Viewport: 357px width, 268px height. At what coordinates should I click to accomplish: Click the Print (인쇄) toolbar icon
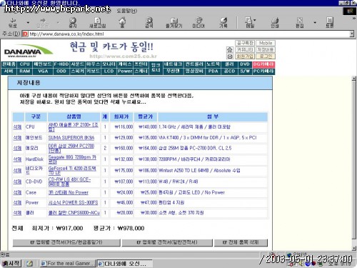point(275,23)
